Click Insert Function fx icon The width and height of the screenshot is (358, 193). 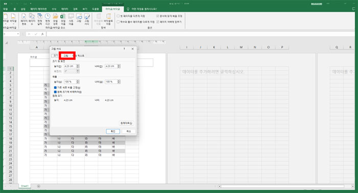42,34
